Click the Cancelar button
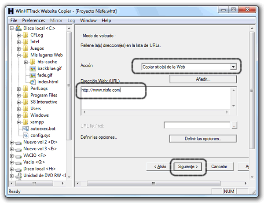The width and height of the screenshot is (264, 203). click(219, 166)
